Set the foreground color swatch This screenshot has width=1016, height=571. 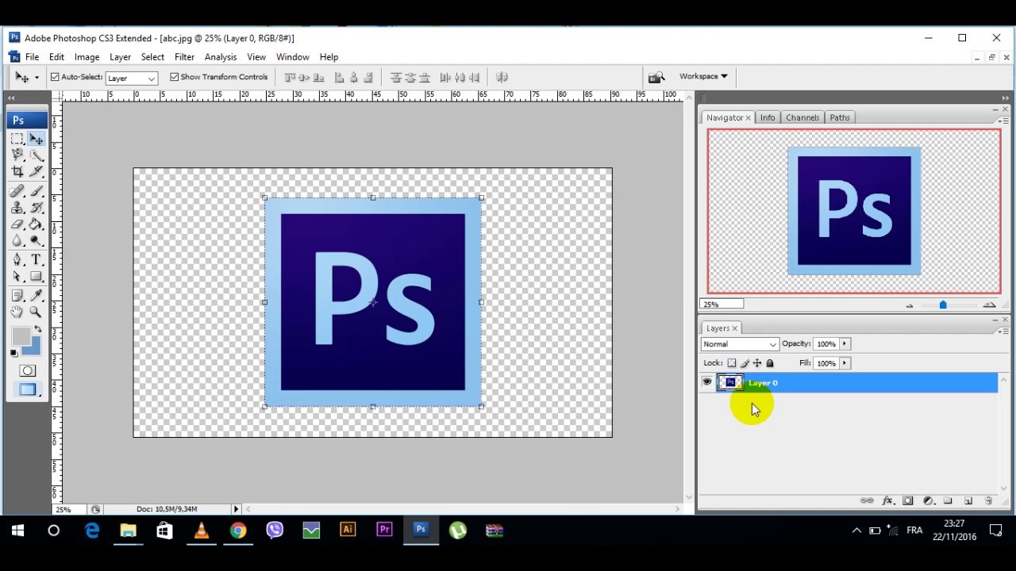click(x=21, y=336)
